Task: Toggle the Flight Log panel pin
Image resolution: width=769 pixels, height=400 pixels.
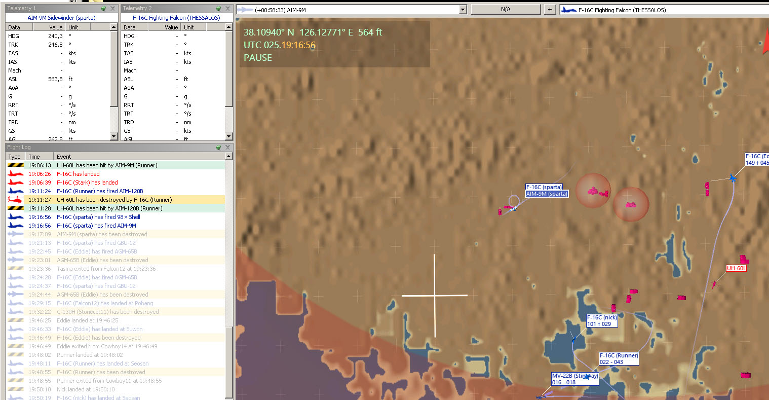Action: point(218,148)
